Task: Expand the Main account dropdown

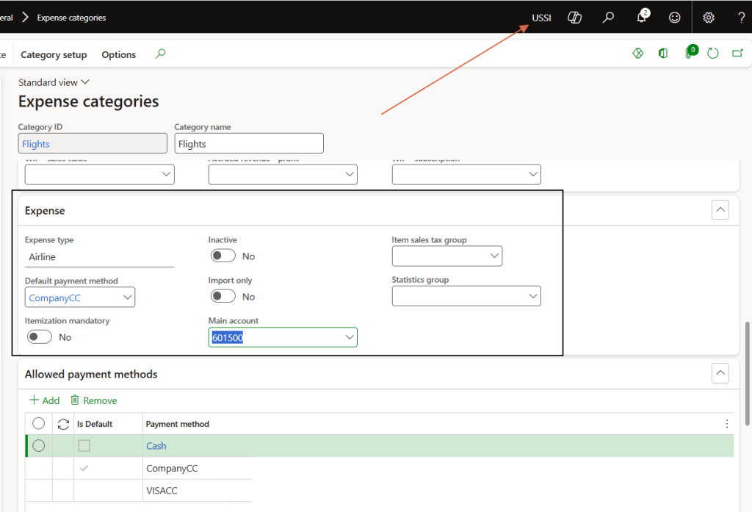Action: [349, 337]
